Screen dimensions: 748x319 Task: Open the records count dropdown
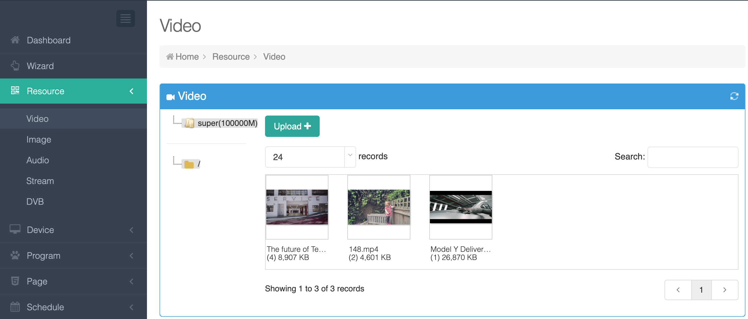click(310, 157)
